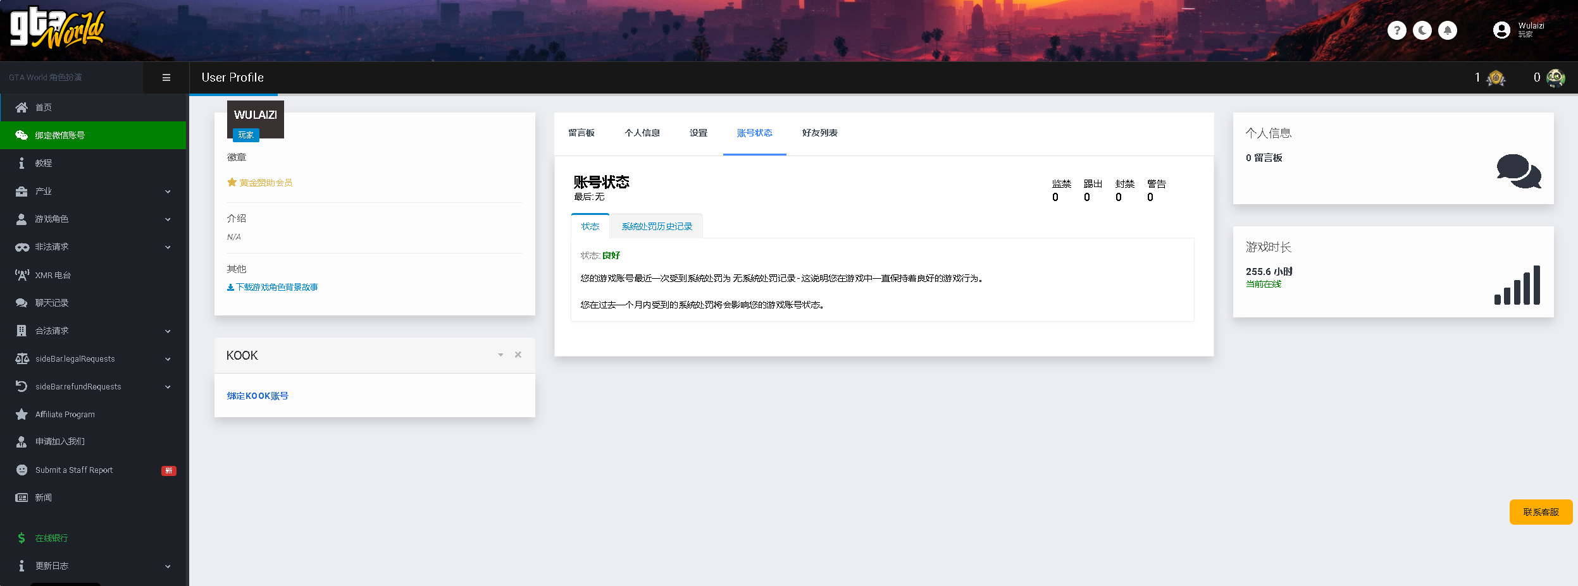1578x586 pixels.
Task: Click the 良好 status text
Action: [x=611, y=255]
